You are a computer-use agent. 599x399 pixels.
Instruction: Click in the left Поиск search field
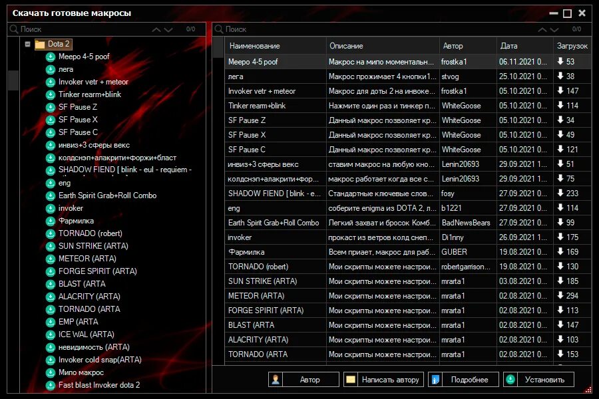tap(84, 29)
